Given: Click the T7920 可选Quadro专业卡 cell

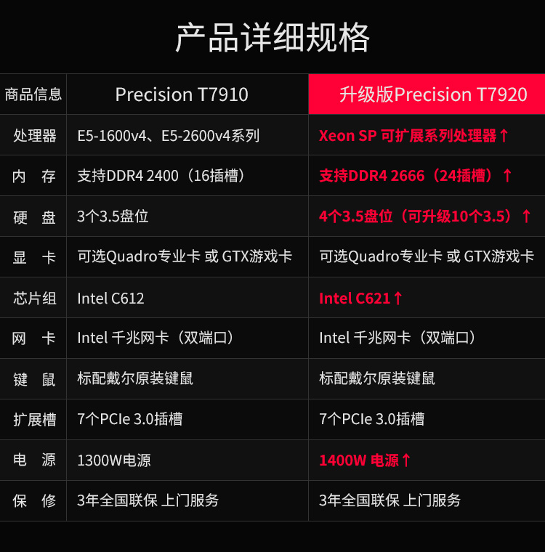Looking at the screenshot, I should (x=427, y=256).
